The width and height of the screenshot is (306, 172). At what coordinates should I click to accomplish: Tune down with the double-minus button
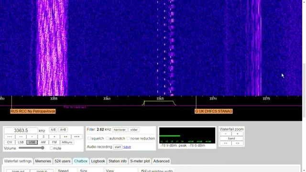(x=21, y=137)
